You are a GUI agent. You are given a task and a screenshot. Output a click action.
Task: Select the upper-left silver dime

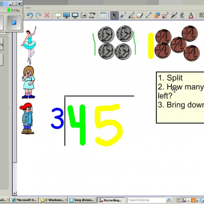click(106, 35)
